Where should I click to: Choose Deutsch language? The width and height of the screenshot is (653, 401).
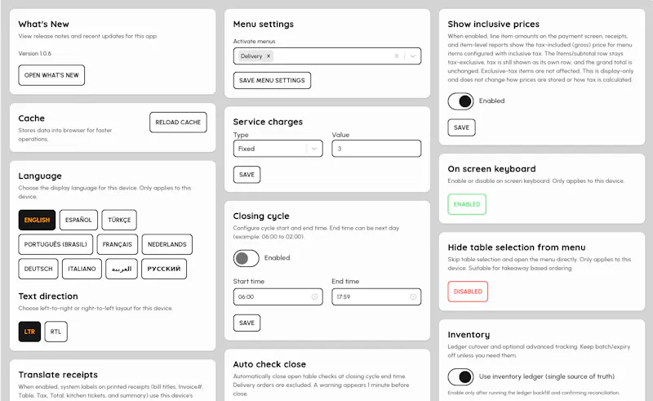(38, 269)
